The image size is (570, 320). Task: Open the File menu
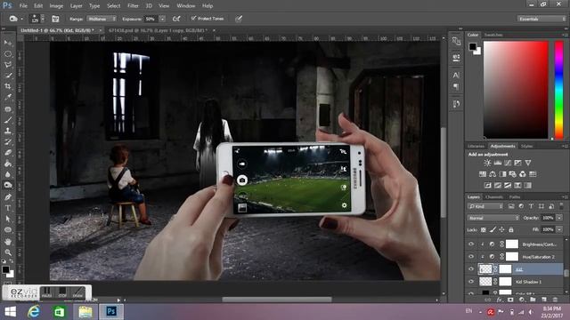click(23, 6)
